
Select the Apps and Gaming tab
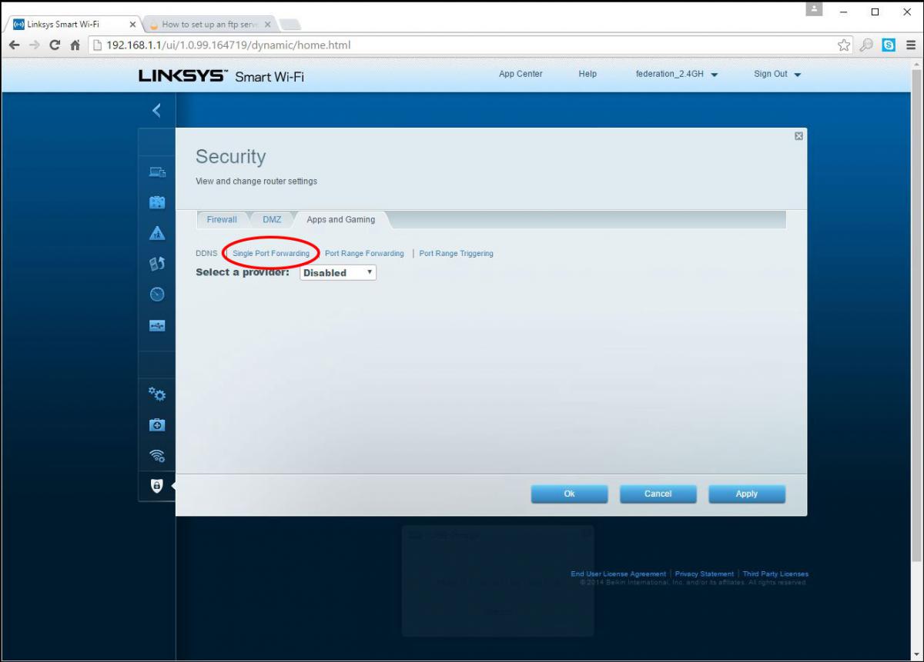(341, 220)
